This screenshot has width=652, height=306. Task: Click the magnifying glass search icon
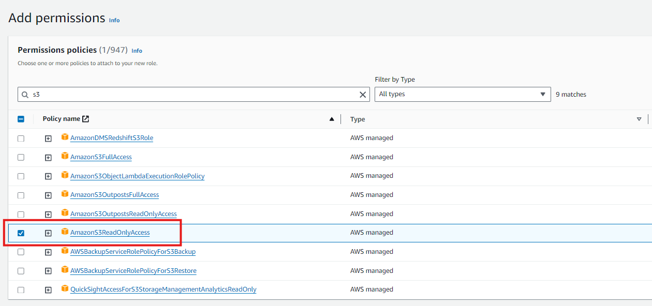tap(25, 95)
